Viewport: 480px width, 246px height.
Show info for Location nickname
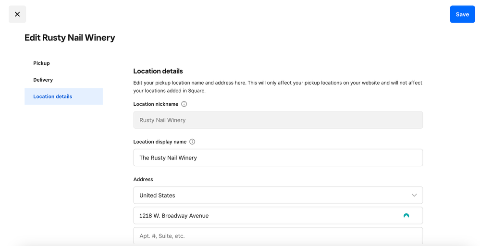point(184,104)
